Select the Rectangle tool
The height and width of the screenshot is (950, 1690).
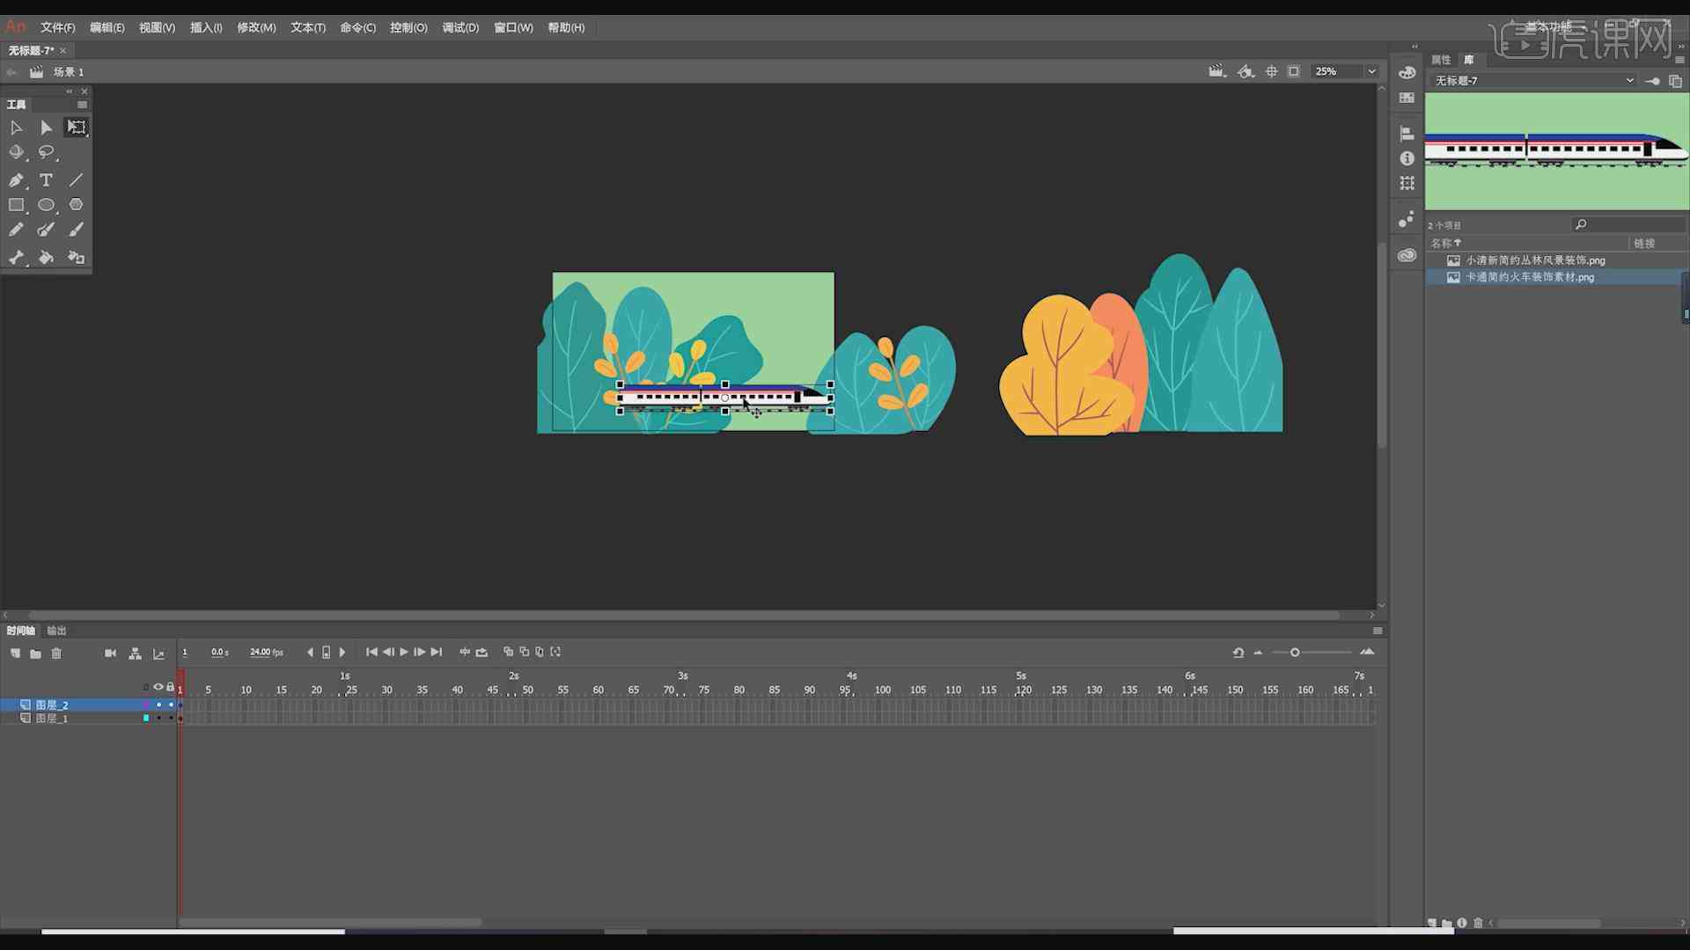(x=16, y=205)
